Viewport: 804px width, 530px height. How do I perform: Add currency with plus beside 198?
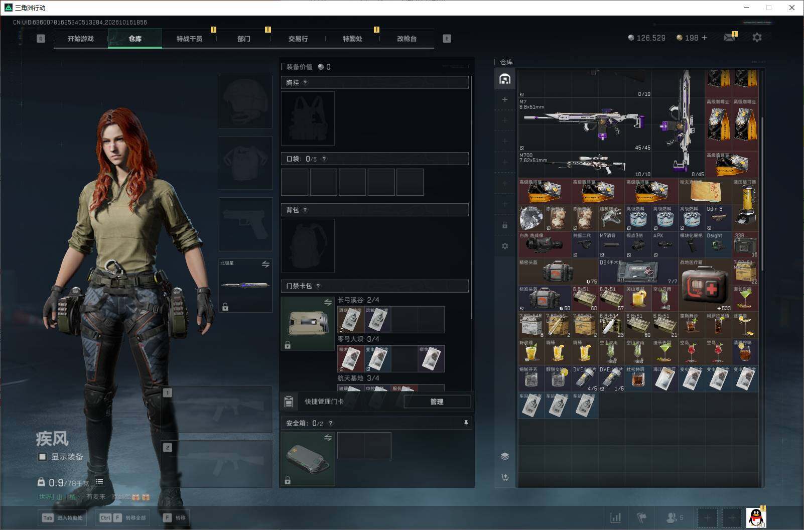pos(704,38)
